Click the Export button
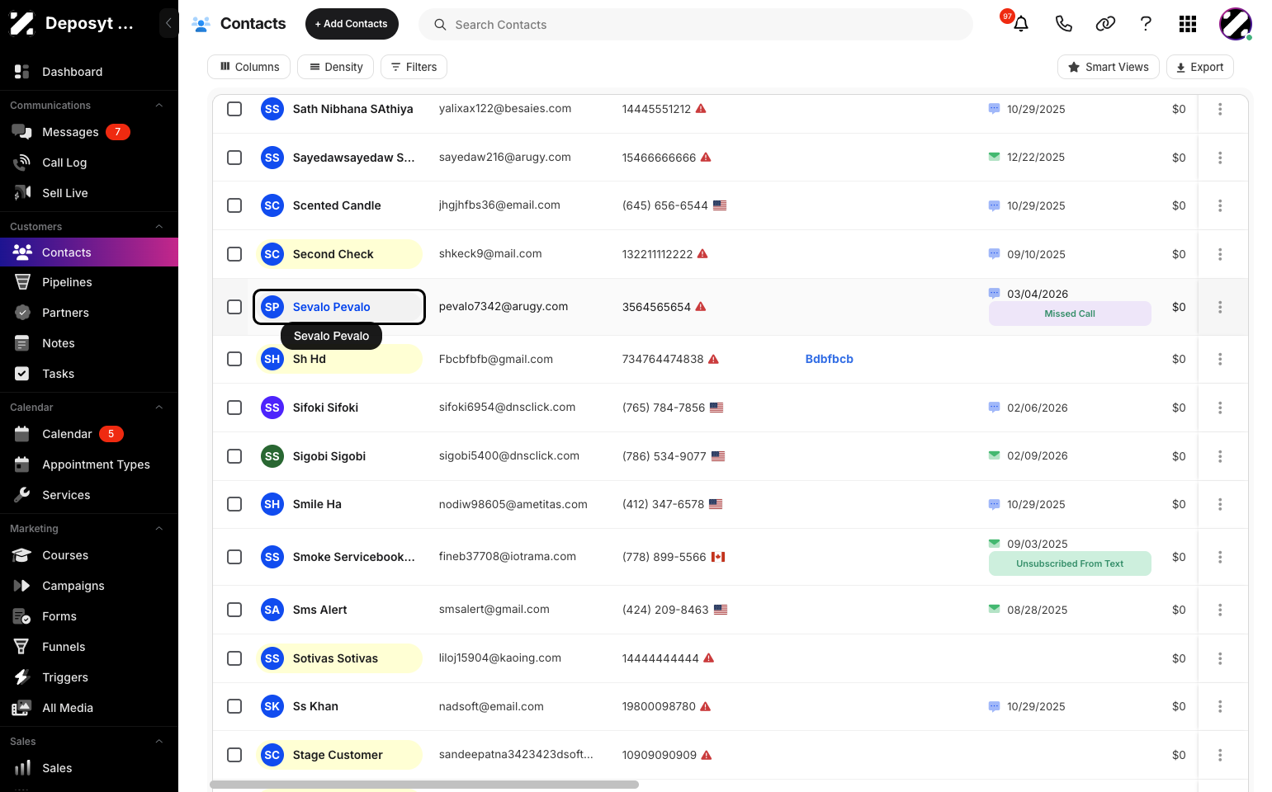Viewport: 1272px width, 792px height. coord(1200,67)
